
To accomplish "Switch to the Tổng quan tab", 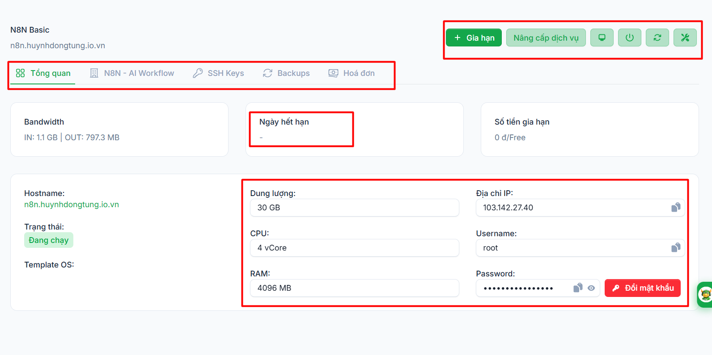I will click(43, 73).
